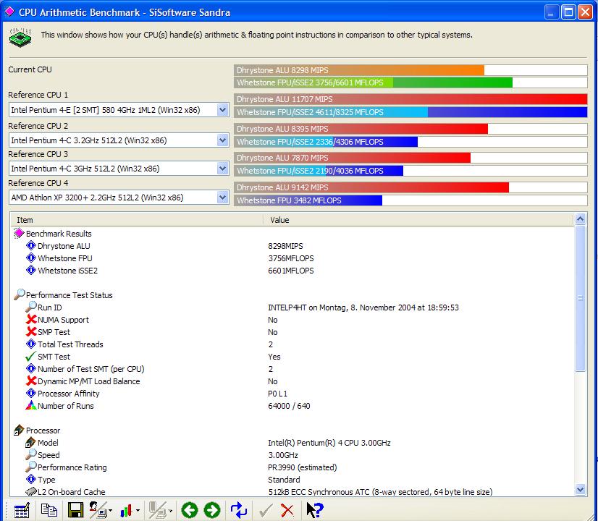Click the floppy disk save icon

75,510
